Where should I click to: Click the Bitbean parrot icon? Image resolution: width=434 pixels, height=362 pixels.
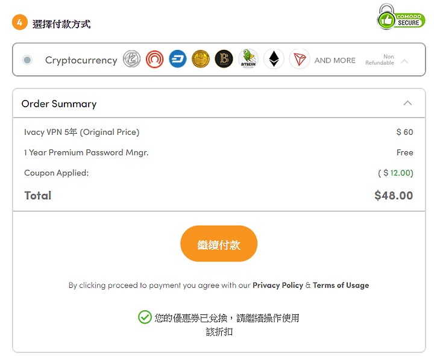pyautogui.click(x=248, y=58)
